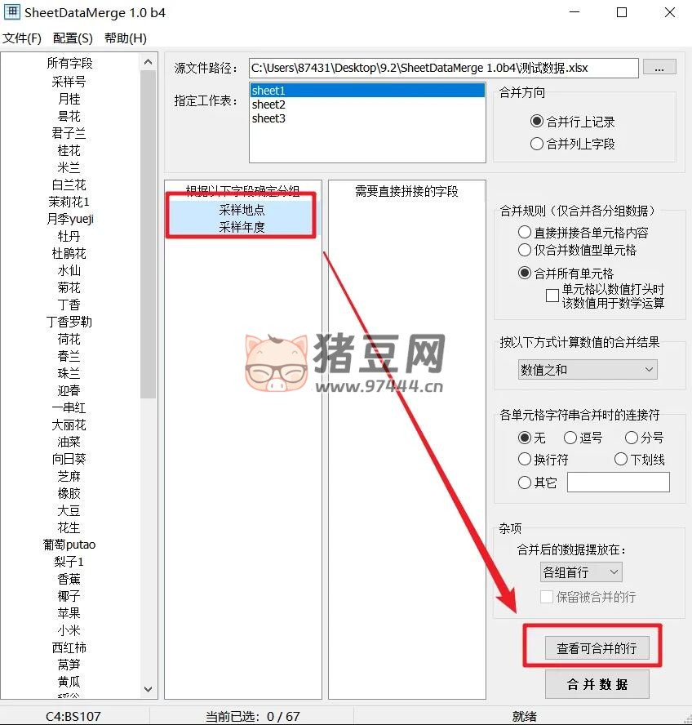692x725 pixels.
Task: Click the 查看可合并的行 button
Action: pos(592,648)
